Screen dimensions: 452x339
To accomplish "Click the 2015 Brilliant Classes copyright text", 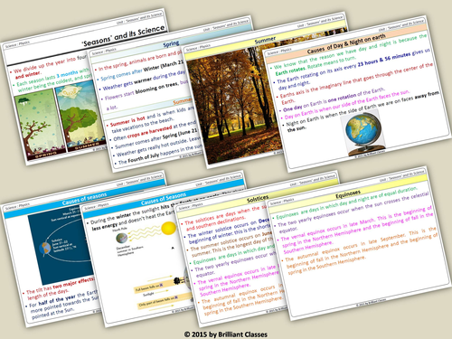I will 226,334.
